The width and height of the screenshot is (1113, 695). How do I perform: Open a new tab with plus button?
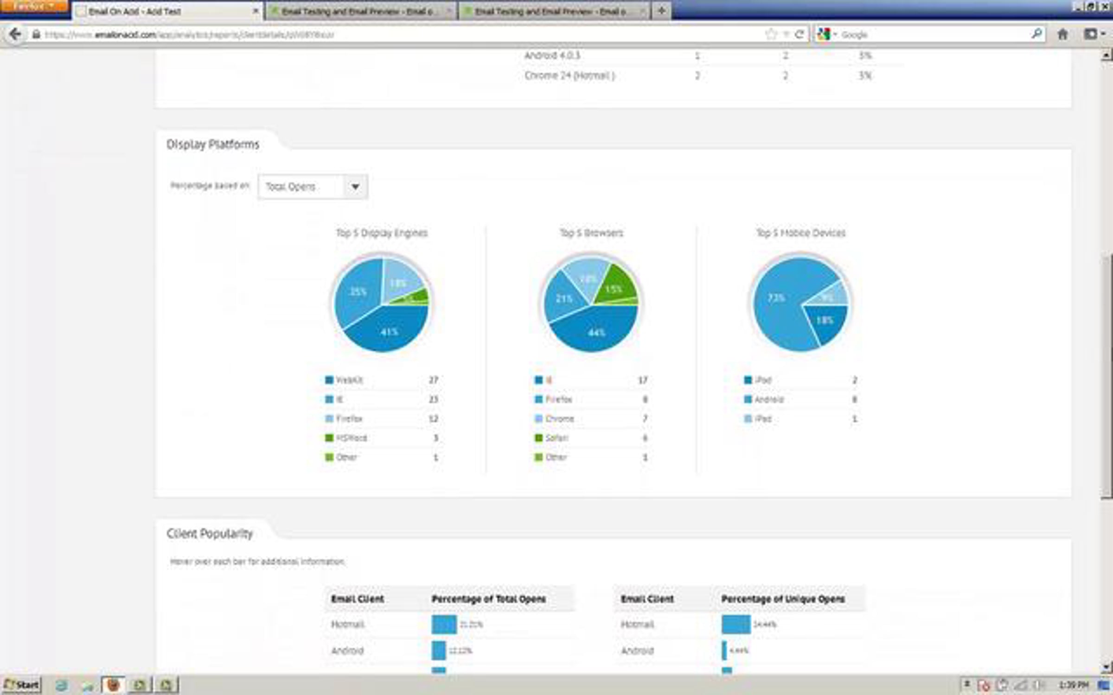point(661,11)
